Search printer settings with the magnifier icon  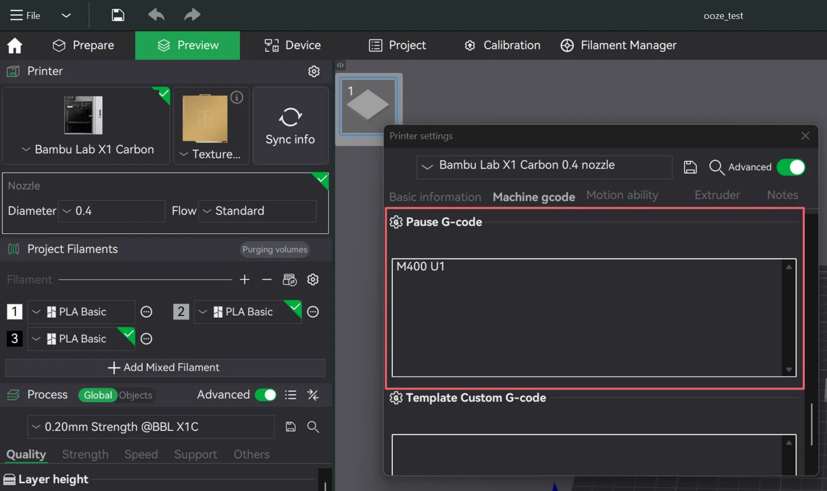717,167
